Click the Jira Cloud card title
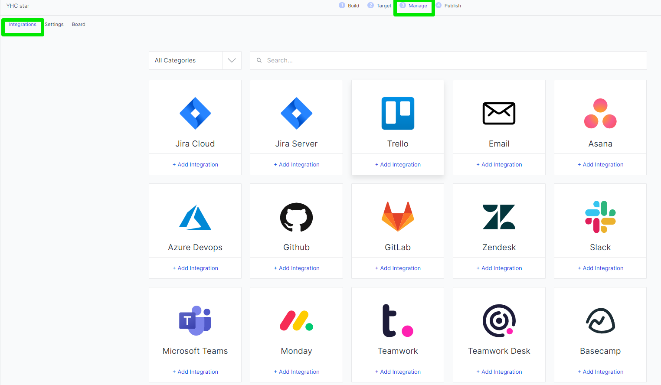This screenshot has height=385, width=661. 195,144
